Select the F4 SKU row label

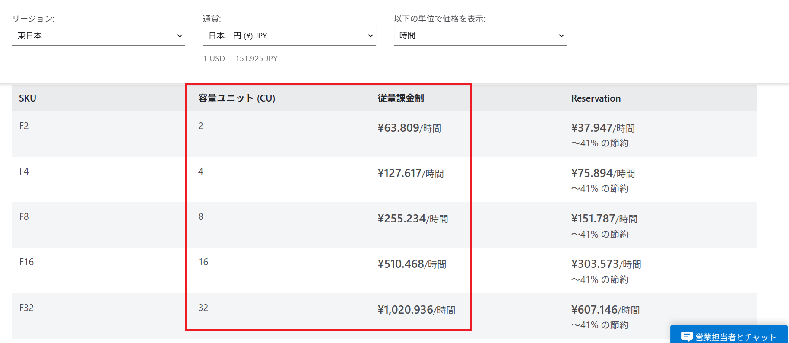pyautogui.click(x=24, y=171)
